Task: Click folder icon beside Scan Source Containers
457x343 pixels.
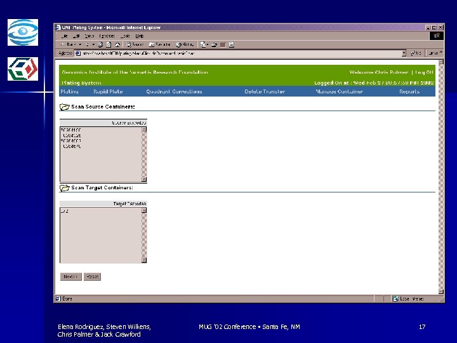Action: click(x=64, y=107)
